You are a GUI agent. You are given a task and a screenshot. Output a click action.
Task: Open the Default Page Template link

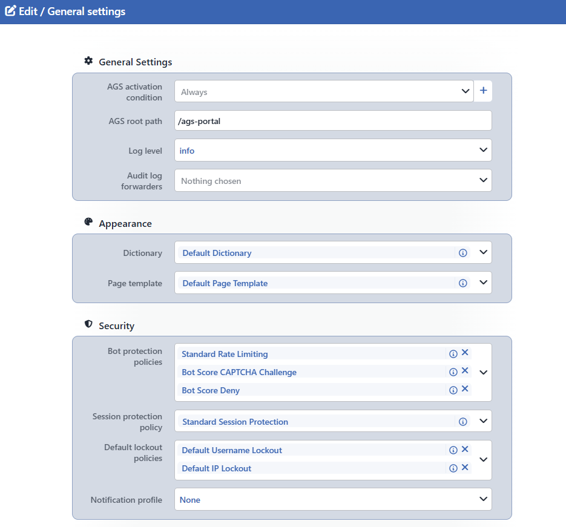pos(225,283)
